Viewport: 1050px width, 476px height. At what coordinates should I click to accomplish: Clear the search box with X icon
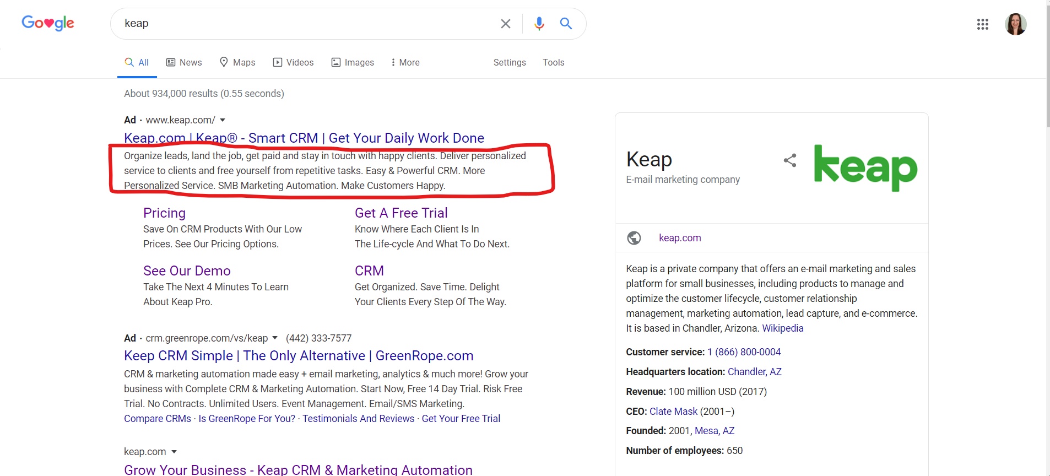[x=505, y=24]
